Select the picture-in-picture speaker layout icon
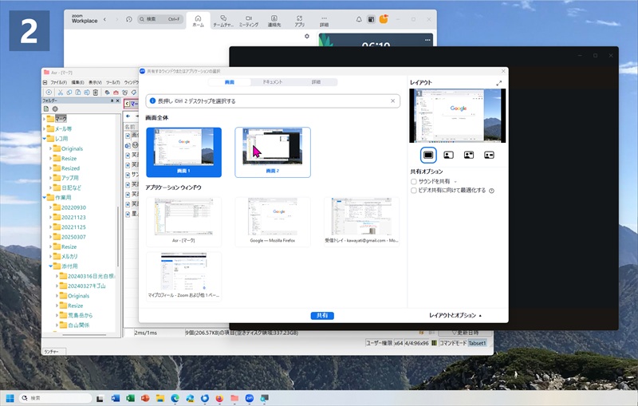Screen dimensions: 638x406 469,155
